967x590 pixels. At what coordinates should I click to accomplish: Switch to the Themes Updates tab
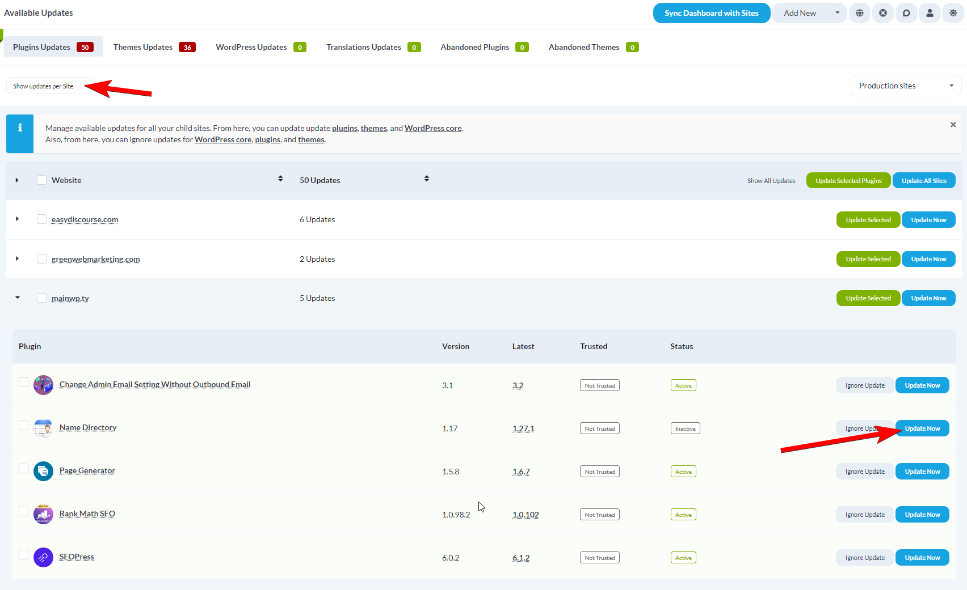click(142, 46)
